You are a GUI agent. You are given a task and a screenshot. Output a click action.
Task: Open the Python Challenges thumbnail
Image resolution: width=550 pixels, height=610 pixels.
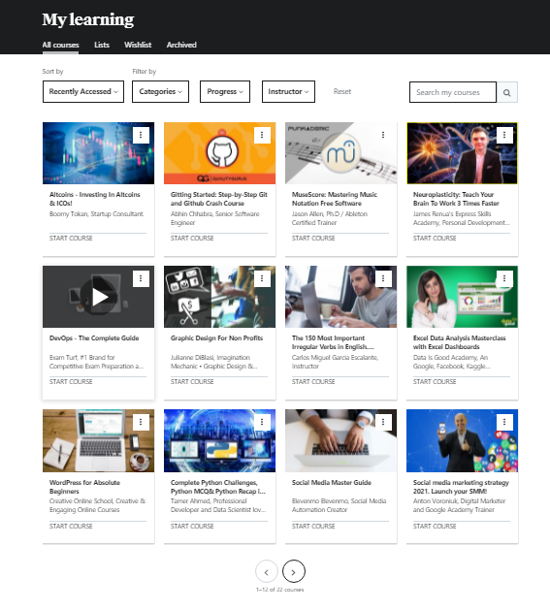(219, 441)
